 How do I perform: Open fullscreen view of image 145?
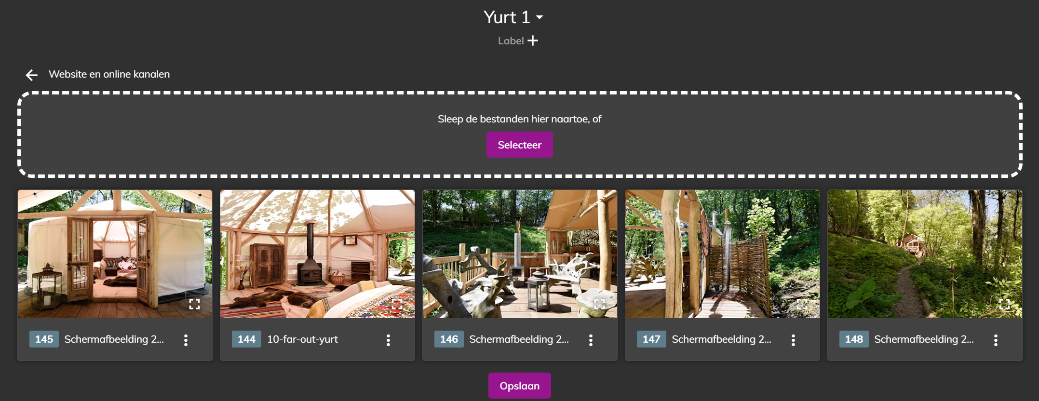pyautogui.click(x=194, y=304)
